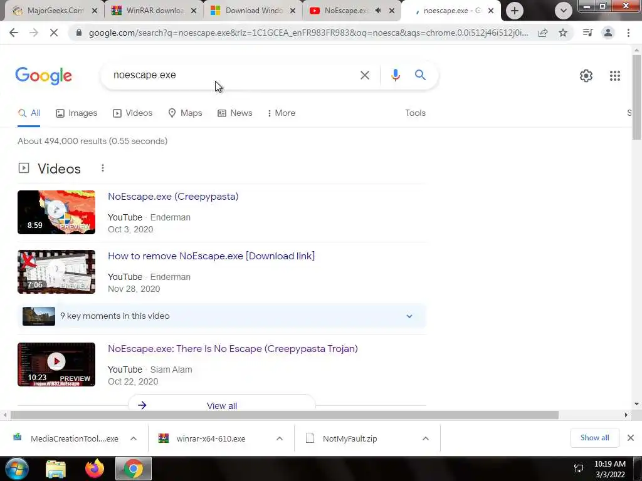The image size is (642, 481).
Task: Open the tab search dropdown
Action: tap(564, 11)
